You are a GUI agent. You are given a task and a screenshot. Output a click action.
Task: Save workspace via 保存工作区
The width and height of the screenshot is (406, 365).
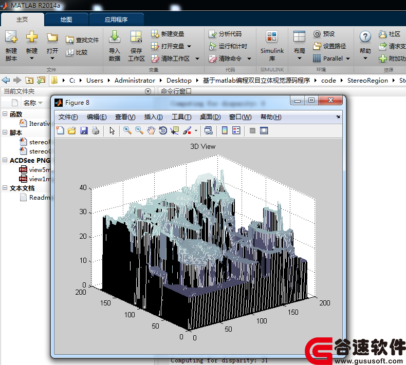(136, 46)
